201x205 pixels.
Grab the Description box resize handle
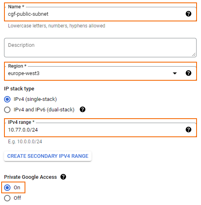(194, 54)
